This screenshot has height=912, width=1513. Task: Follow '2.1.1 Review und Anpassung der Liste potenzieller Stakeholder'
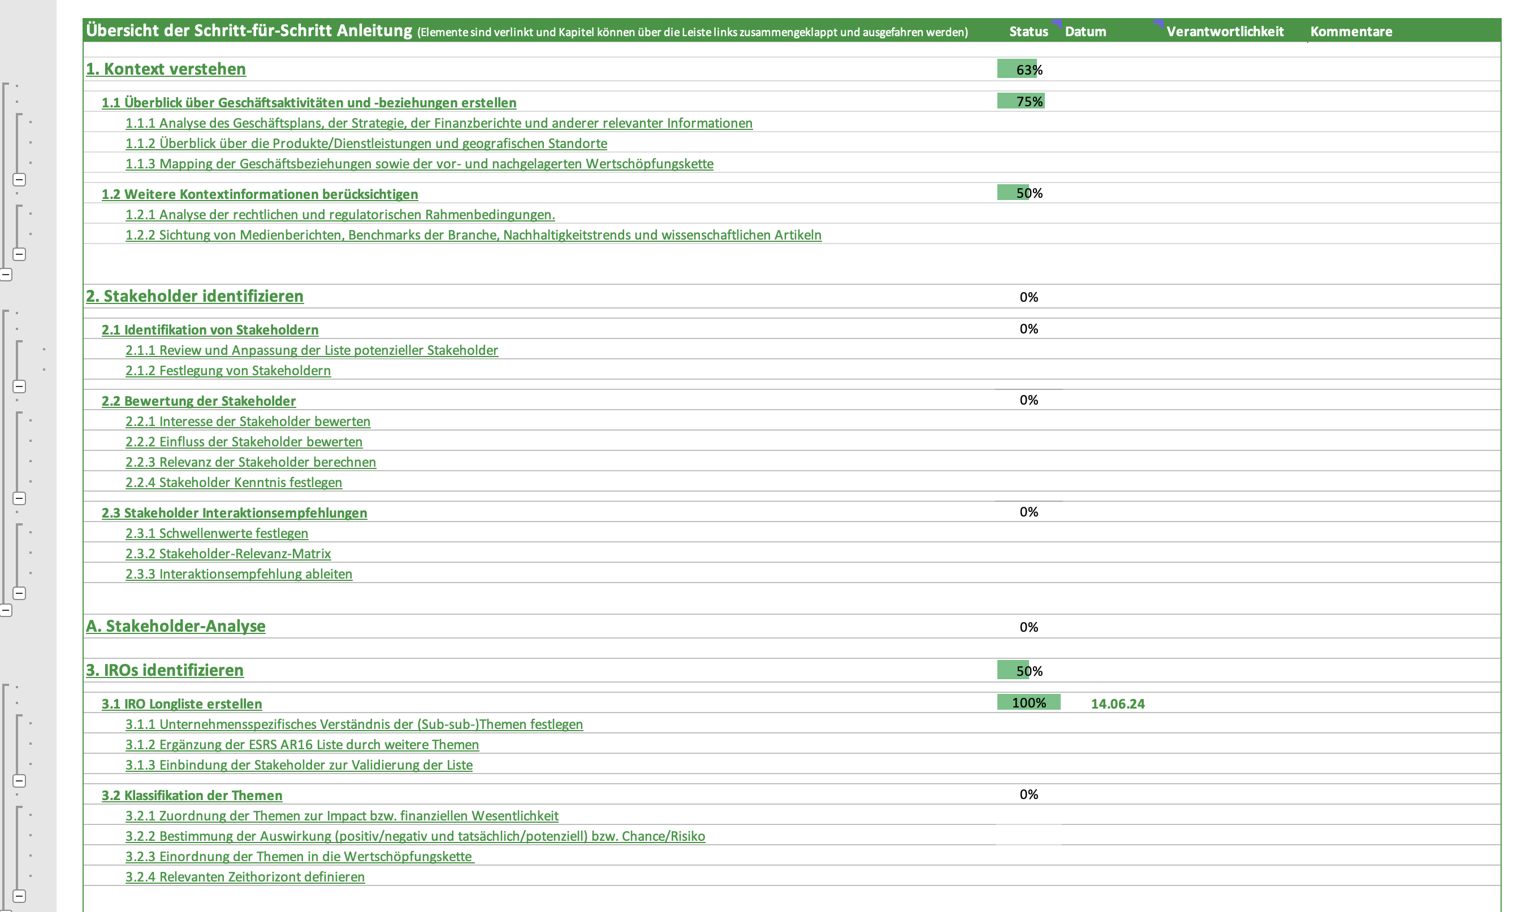pos(312,350)
